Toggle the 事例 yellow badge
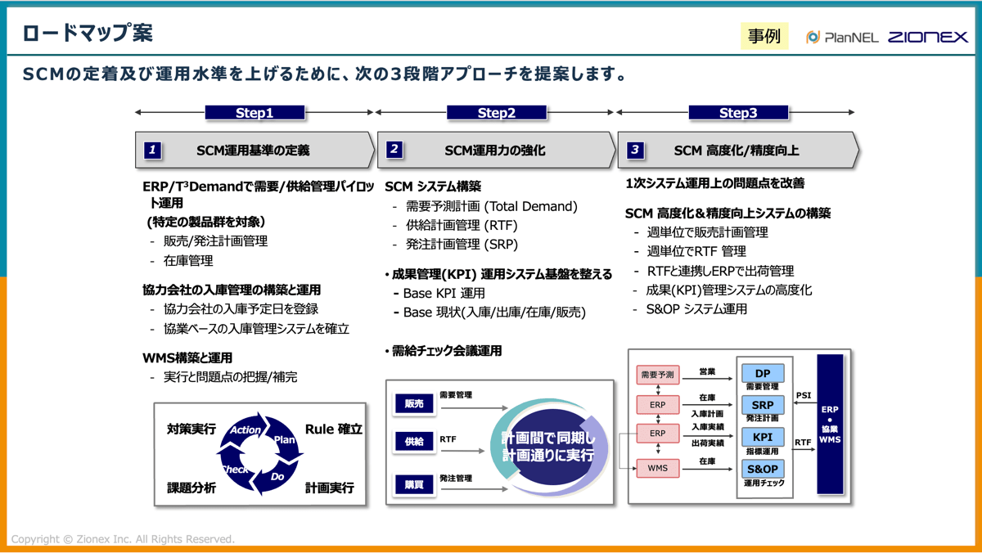 pyautogui.click(x=764, y=37)
